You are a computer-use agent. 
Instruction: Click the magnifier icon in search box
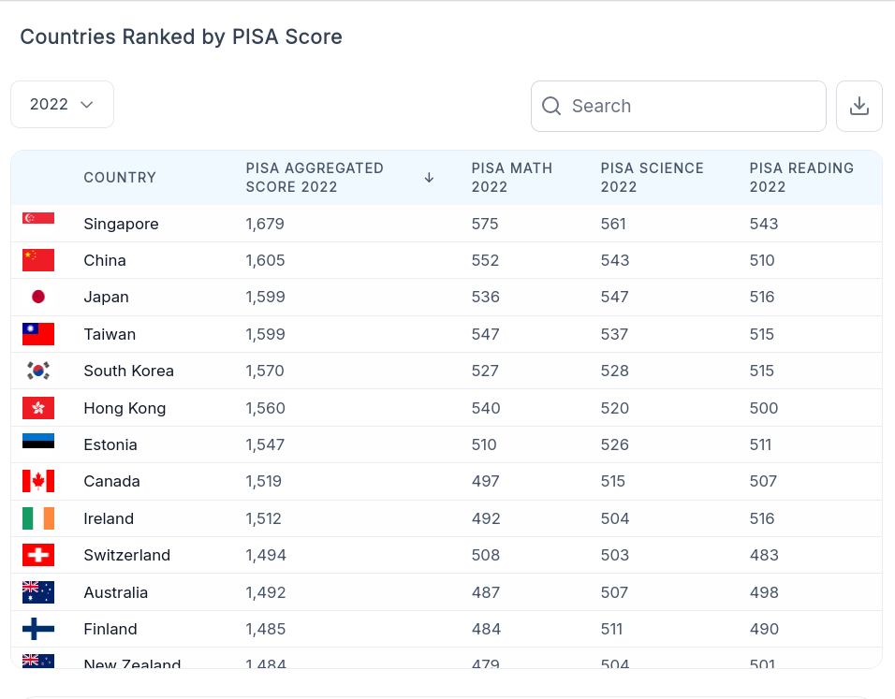(x=551, y=106)
